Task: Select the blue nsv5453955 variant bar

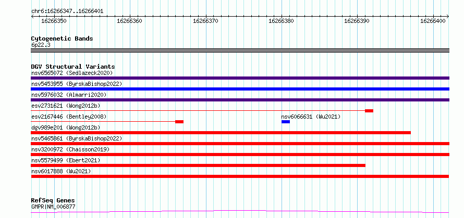Action: pos(240,89)
